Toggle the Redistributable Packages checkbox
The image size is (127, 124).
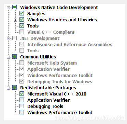pos(14,88)
